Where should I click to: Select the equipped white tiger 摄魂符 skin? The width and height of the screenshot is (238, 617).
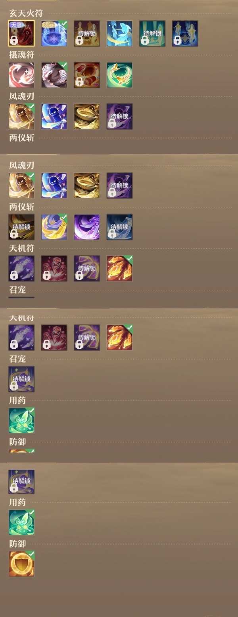coord(54,75)
